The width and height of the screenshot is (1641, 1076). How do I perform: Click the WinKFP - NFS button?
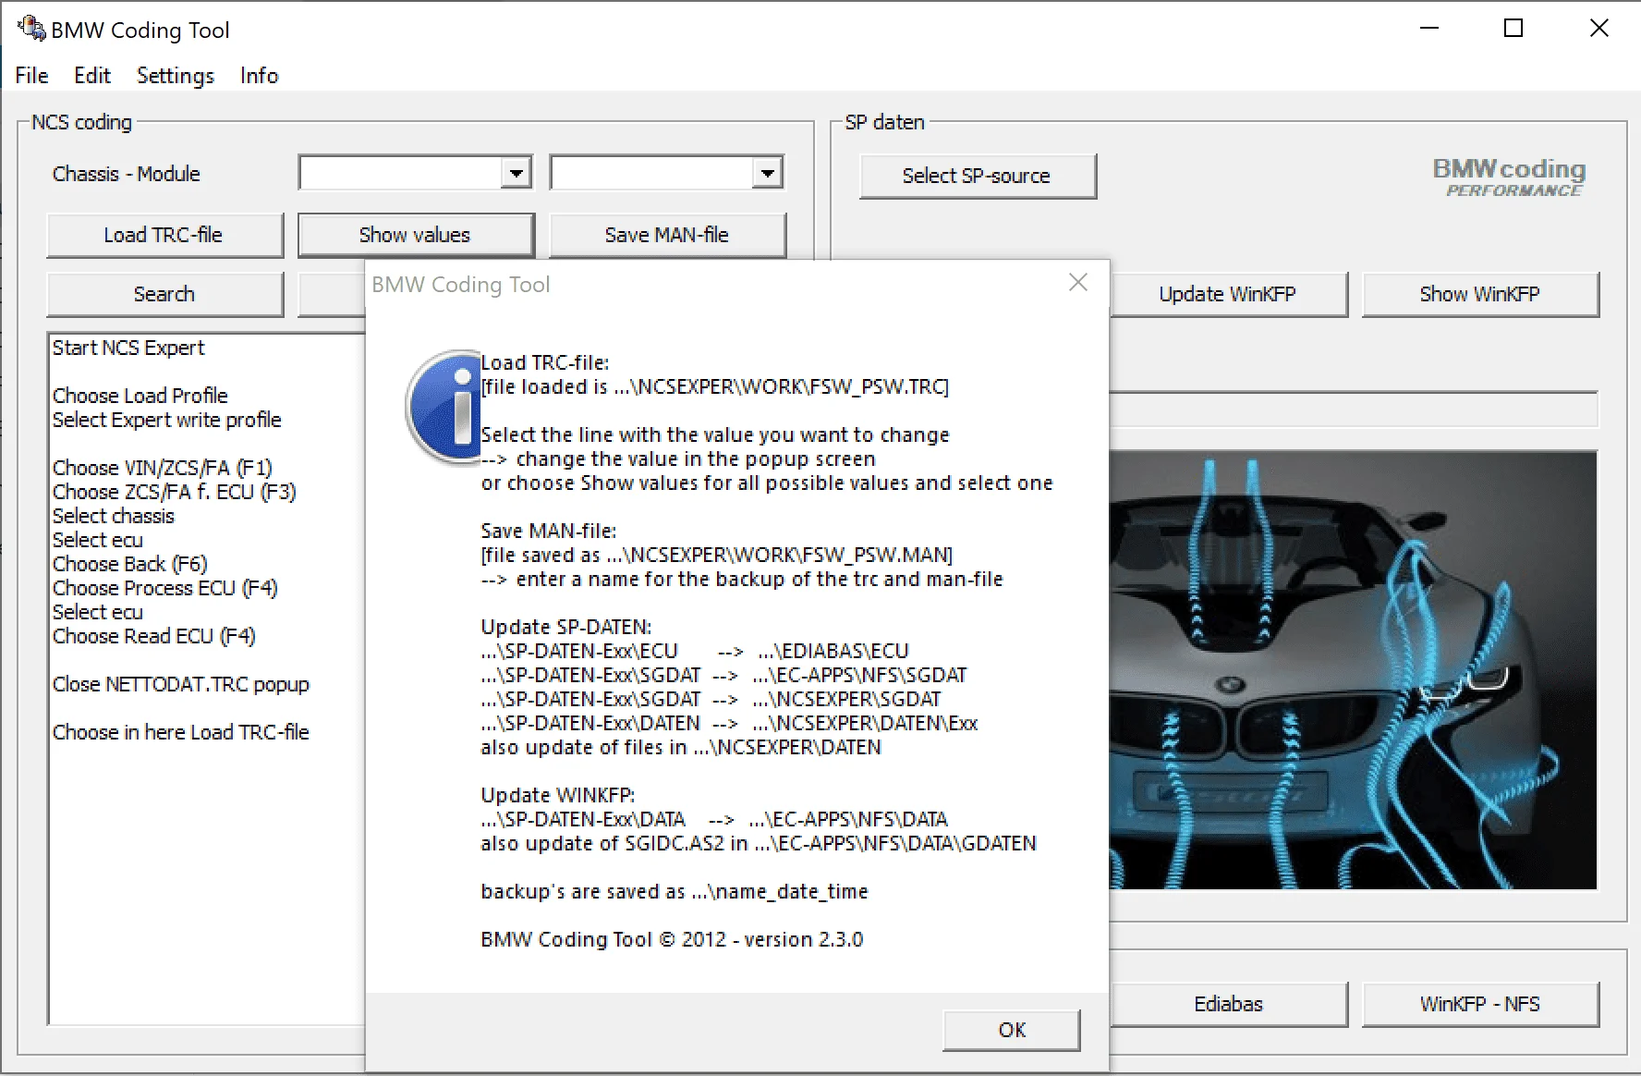click(1480, 1004)
